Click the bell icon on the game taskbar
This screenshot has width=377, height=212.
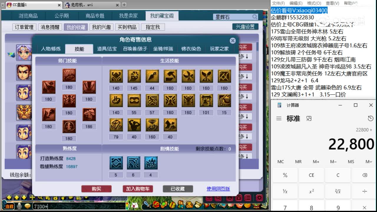pyautogui.click(x=214, y=206)
